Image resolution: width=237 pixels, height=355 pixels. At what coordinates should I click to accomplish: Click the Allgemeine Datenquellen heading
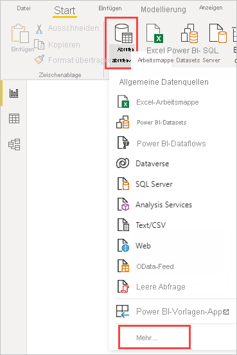[x=164, y=82]
